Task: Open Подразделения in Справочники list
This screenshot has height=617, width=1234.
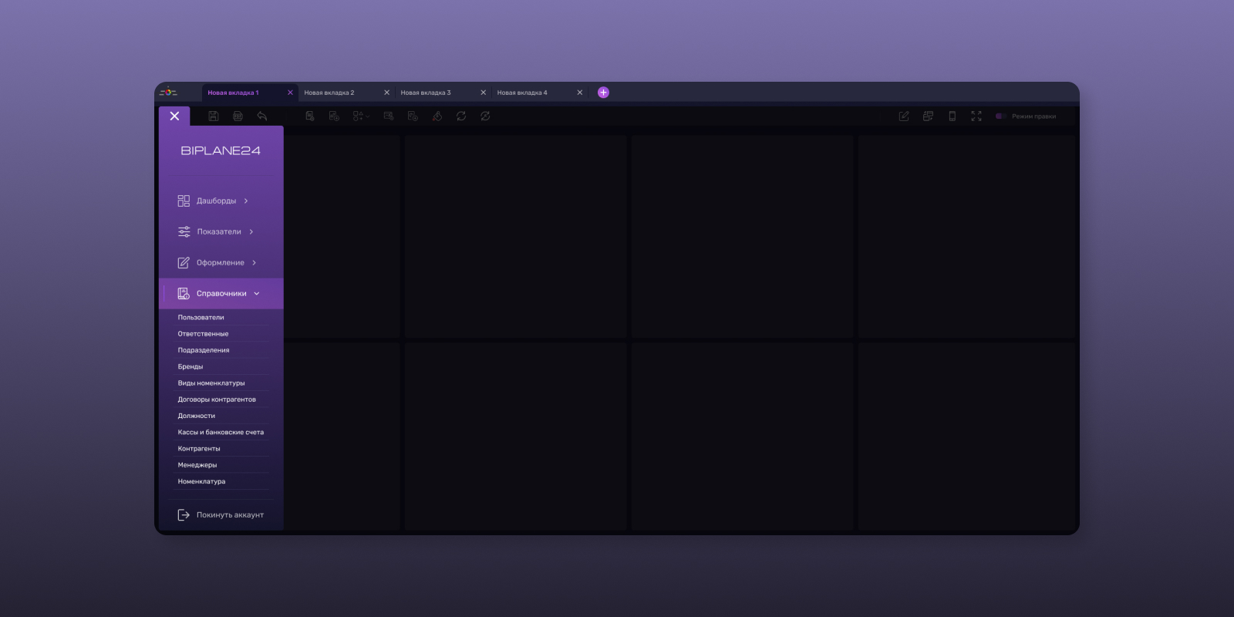Action: pos(221,350)
